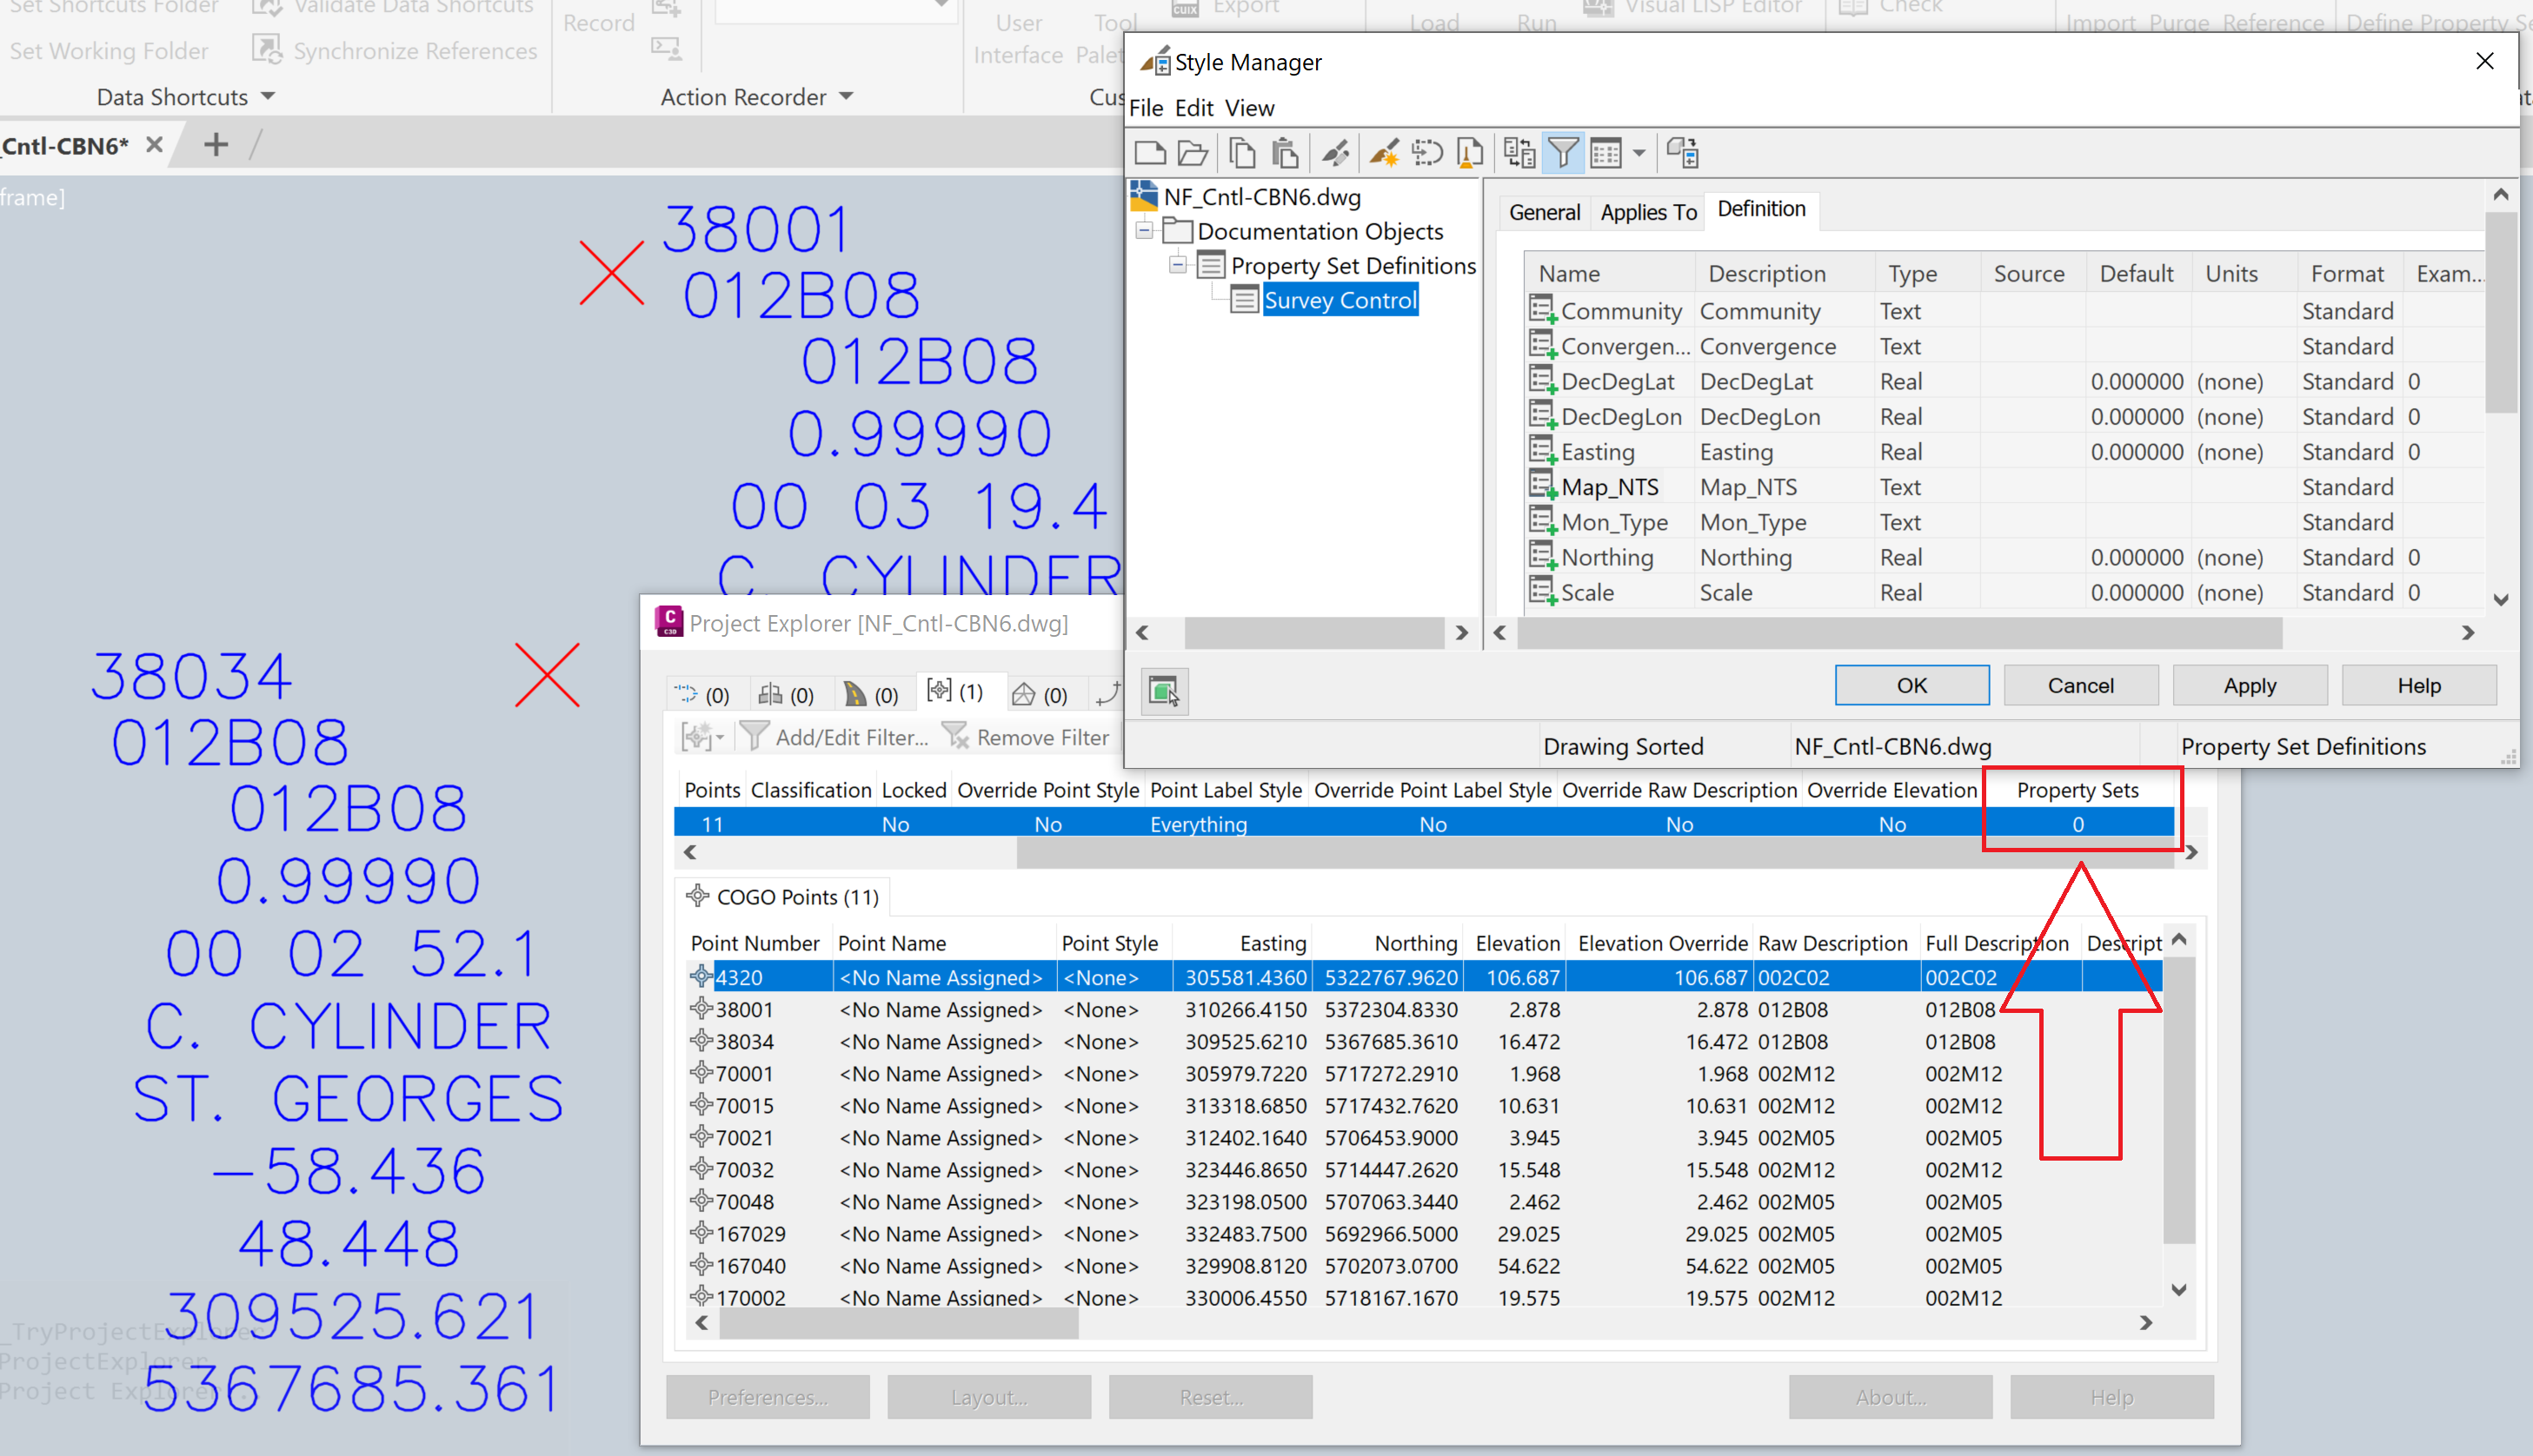This screenshot has height=1456, width=2533.
Task: Paste style from clipboard in Style Manager
Action: 1285,152
